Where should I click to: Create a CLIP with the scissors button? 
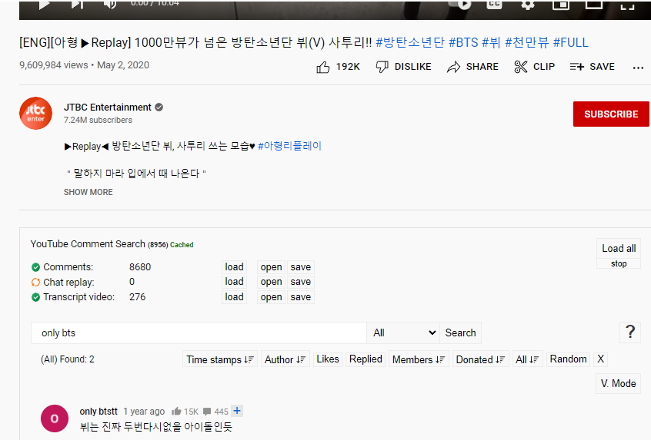click(x=534, y=67)
